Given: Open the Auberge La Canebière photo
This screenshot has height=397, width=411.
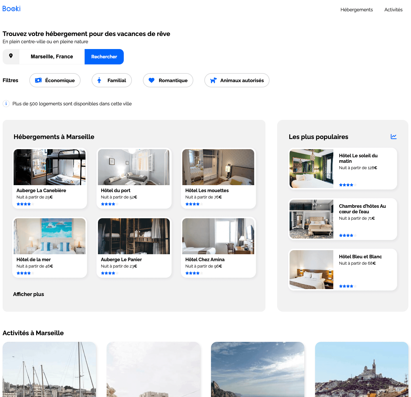Looking at the screenshot, I should (x=50, y=167).
